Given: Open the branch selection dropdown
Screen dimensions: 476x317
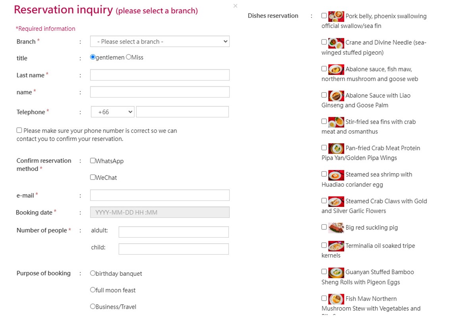Looking at the screenshot, I should [x=159, y=42].
